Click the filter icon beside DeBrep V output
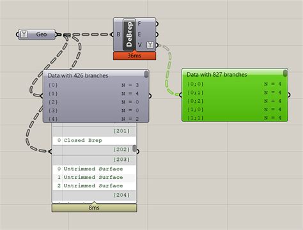The width and height of the screenshot is (303, 230). coord(150,45)
